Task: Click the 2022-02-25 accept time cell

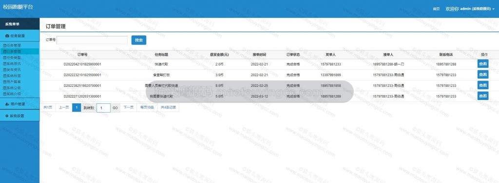Action: pyautogui.click(x=259, y=85)
